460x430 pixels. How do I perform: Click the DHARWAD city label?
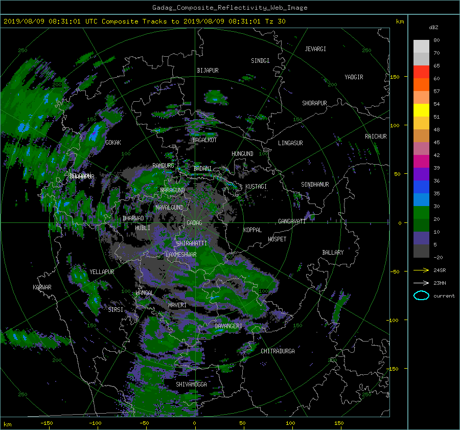click(x=133, y=218)
